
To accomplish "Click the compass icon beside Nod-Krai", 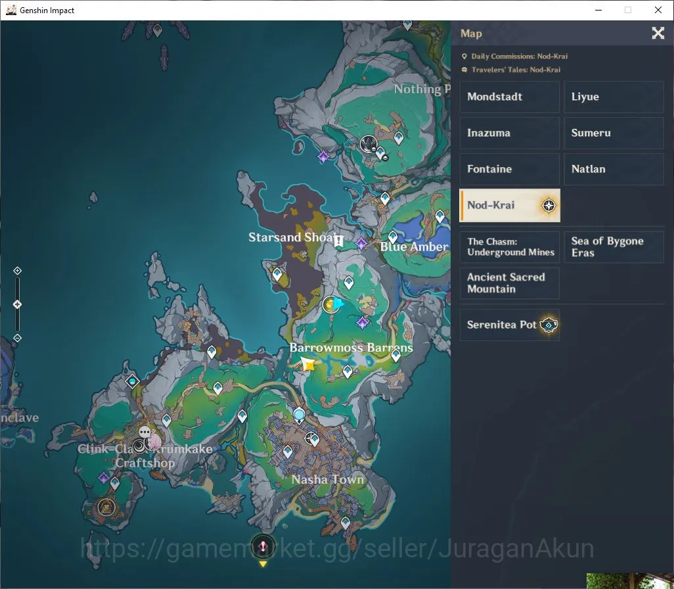I will pos(549,206).
